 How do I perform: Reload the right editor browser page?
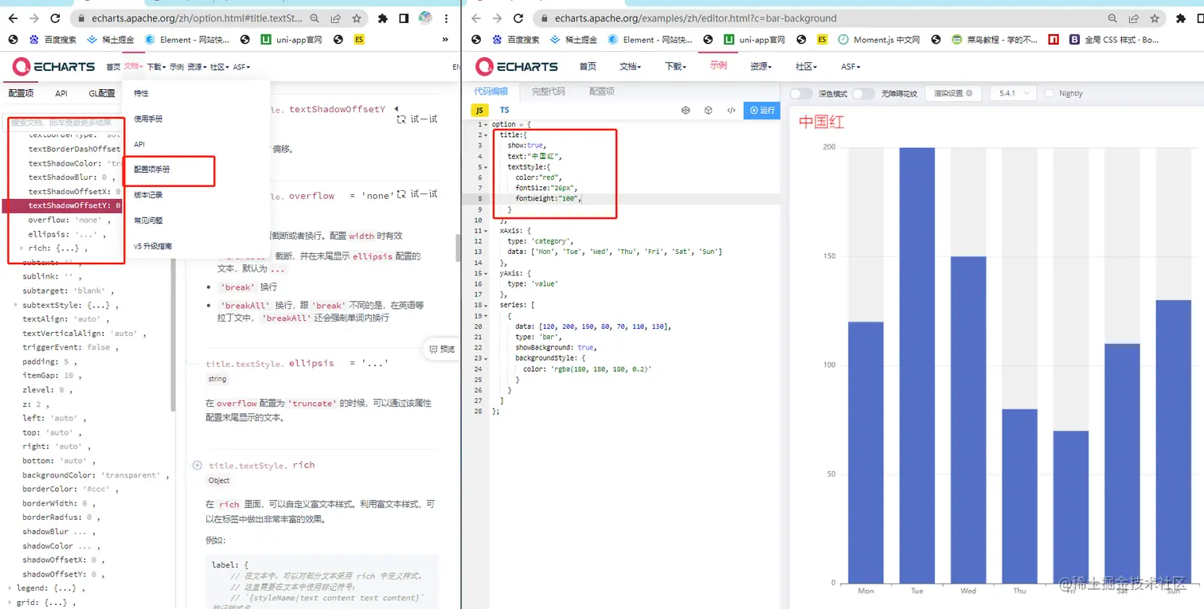(x=519, y=18)
